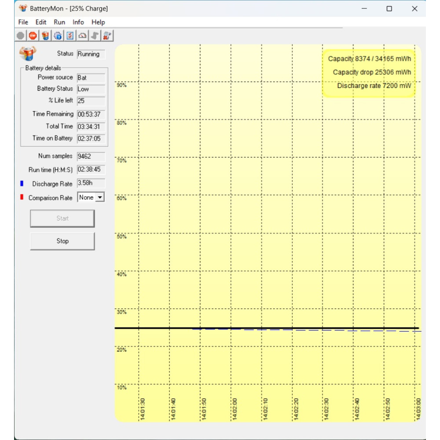Click the blue Discharge Rate color marker

(x=22, y=183)
